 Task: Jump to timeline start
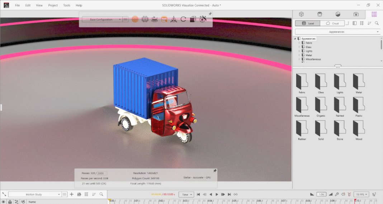(x=198, y=194)
